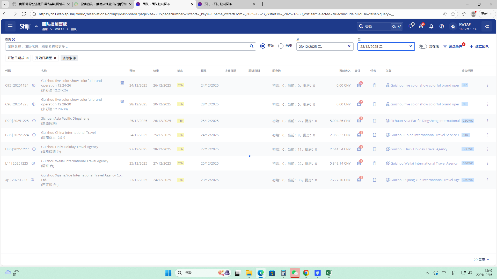
Task: Click KWEAP in the breadcrumb
Action: (x=59, y=29)
